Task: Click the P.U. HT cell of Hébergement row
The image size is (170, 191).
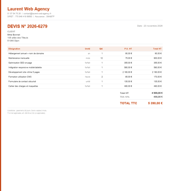Action: click(x=129, y=53)
